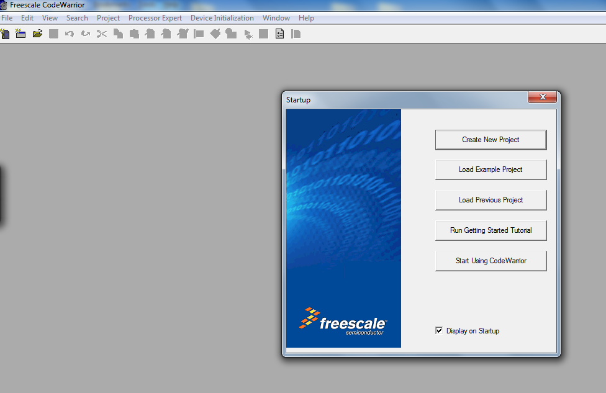
Task: Click the checklist document toolbar icon
Action: click(280, 34)
